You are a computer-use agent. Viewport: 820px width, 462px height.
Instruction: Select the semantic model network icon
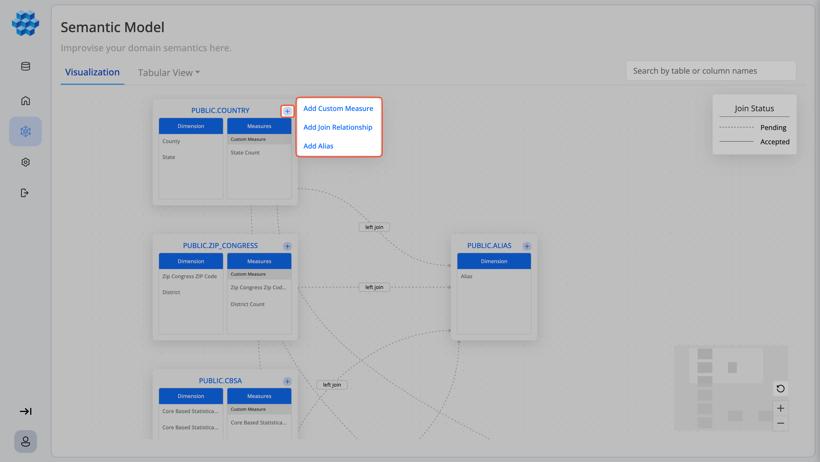[25, 131]
